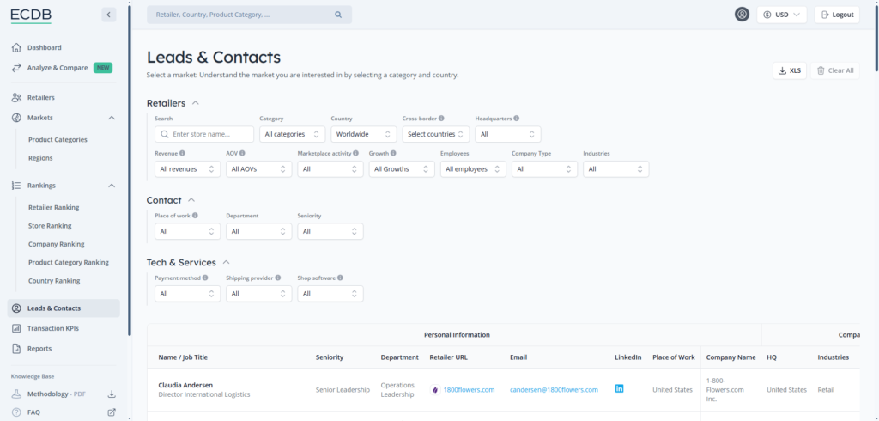This screenshot has width=879, height=421.
Task: Collapse the Retailers filter section
Action: [x=195, y=103]
